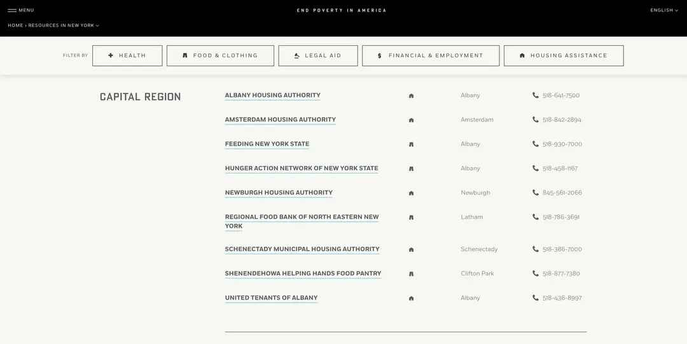This screenshot has width=687, height=344.
Task: Click the Latham location text
Action: (471, 217)
